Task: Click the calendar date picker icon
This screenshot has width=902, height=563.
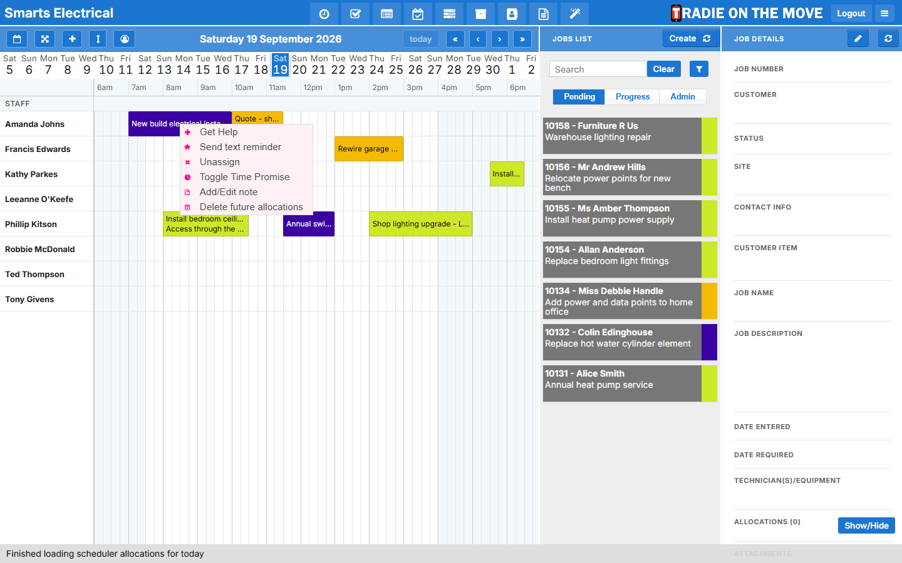Action: click(x=17, y=39)
